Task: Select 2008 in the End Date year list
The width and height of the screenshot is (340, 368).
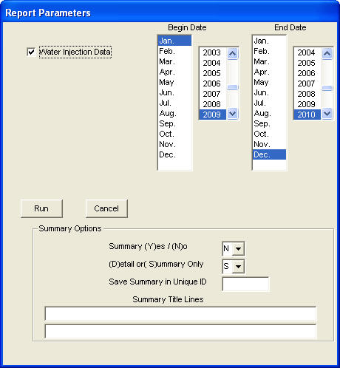Action: (x=307, y=94)
